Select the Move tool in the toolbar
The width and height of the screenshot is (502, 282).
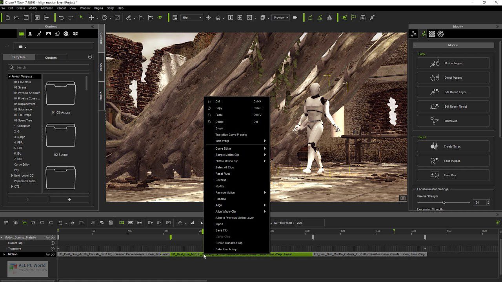pyautogui.click(x=91, y=17)
